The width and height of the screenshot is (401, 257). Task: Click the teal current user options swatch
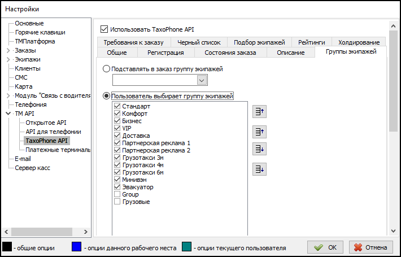click(x=188, y=247)
